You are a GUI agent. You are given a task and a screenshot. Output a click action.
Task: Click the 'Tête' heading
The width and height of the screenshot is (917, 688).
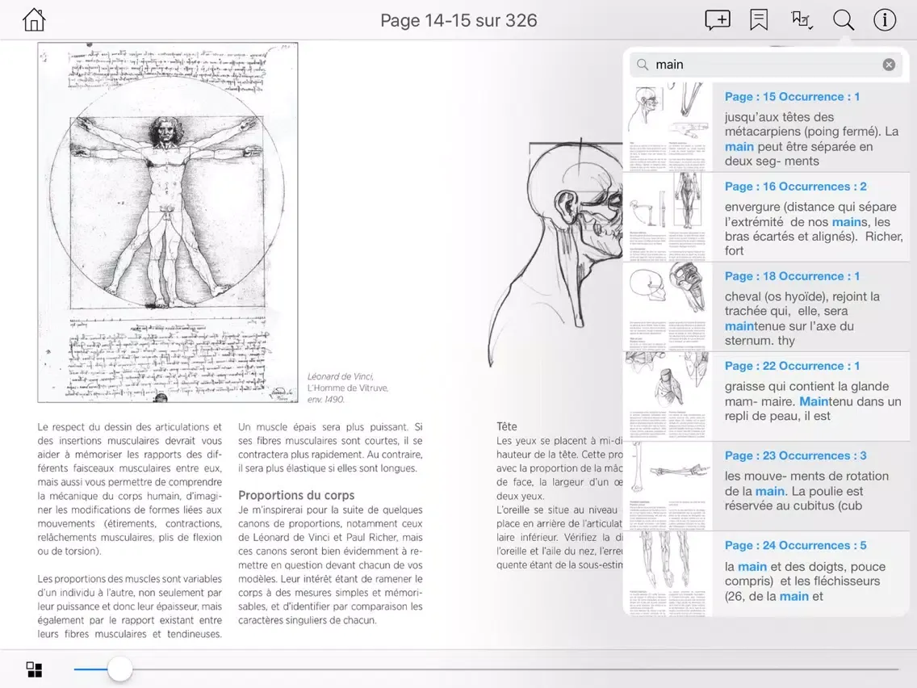[506, 426]
